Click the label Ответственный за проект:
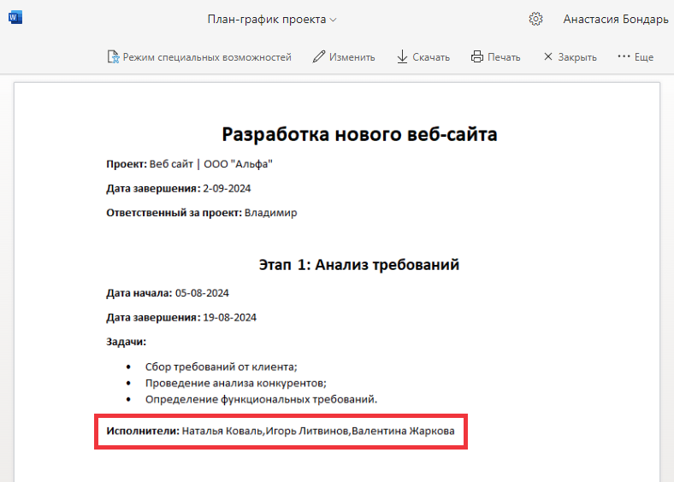674x482 pixels. point(174,213)
